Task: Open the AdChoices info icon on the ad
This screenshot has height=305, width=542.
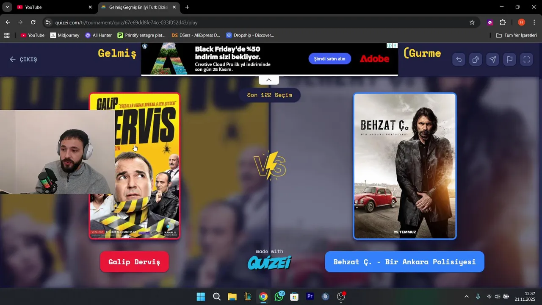Action: 389,45
